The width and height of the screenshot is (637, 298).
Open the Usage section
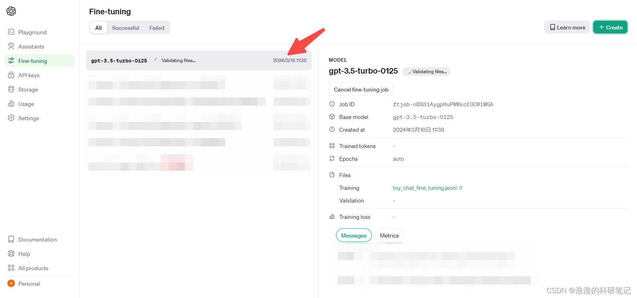(39, 103)
